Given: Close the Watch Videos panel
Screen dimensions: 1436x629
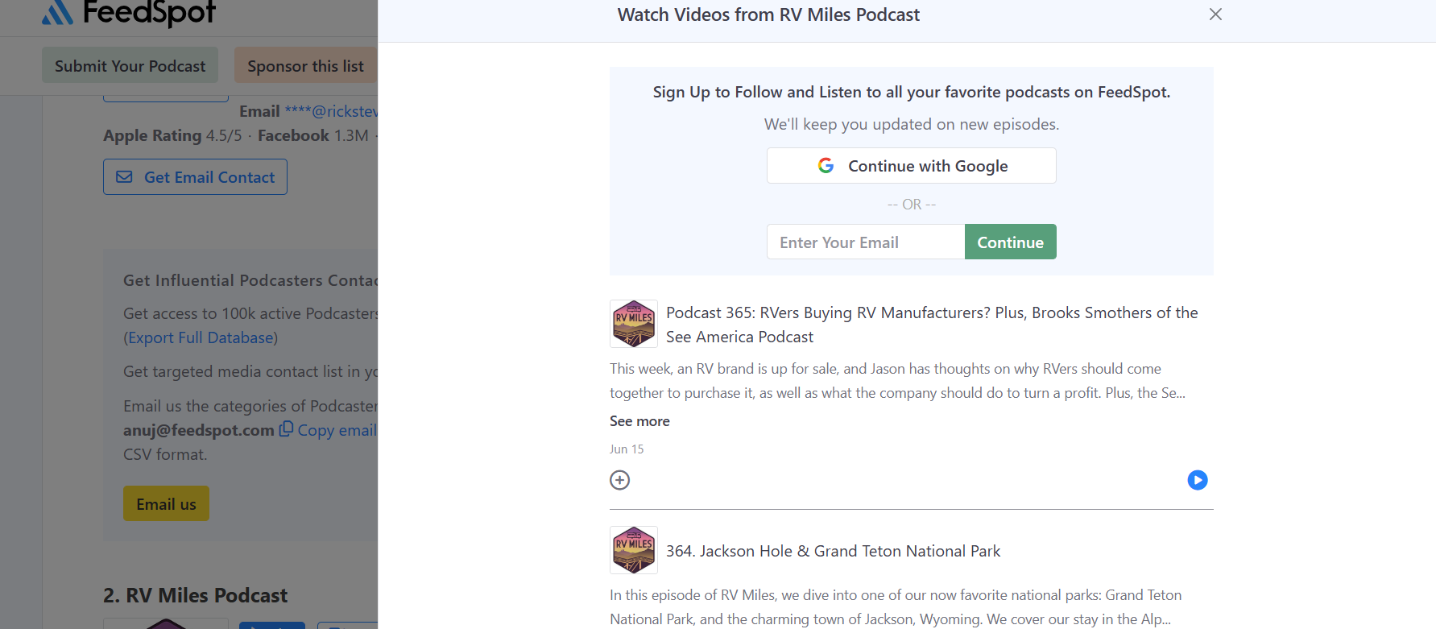Looking at the screenshot, I should click(x=1215, y=14).
